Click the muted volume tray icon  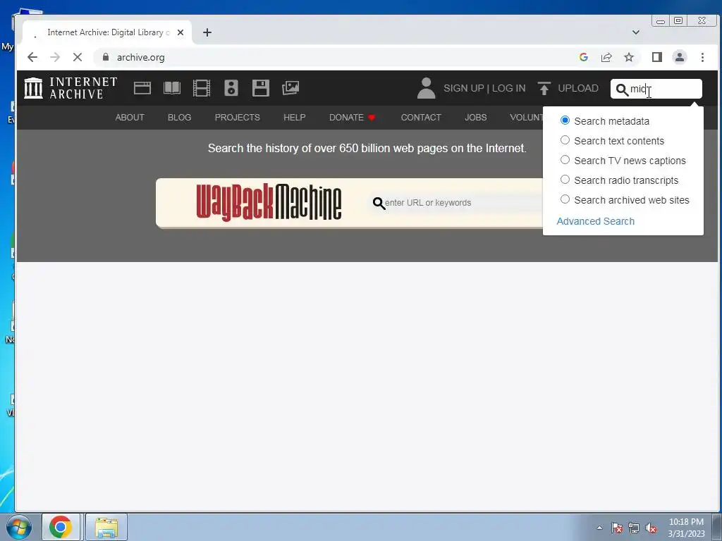pyautogui.click(x=651, y=528)
